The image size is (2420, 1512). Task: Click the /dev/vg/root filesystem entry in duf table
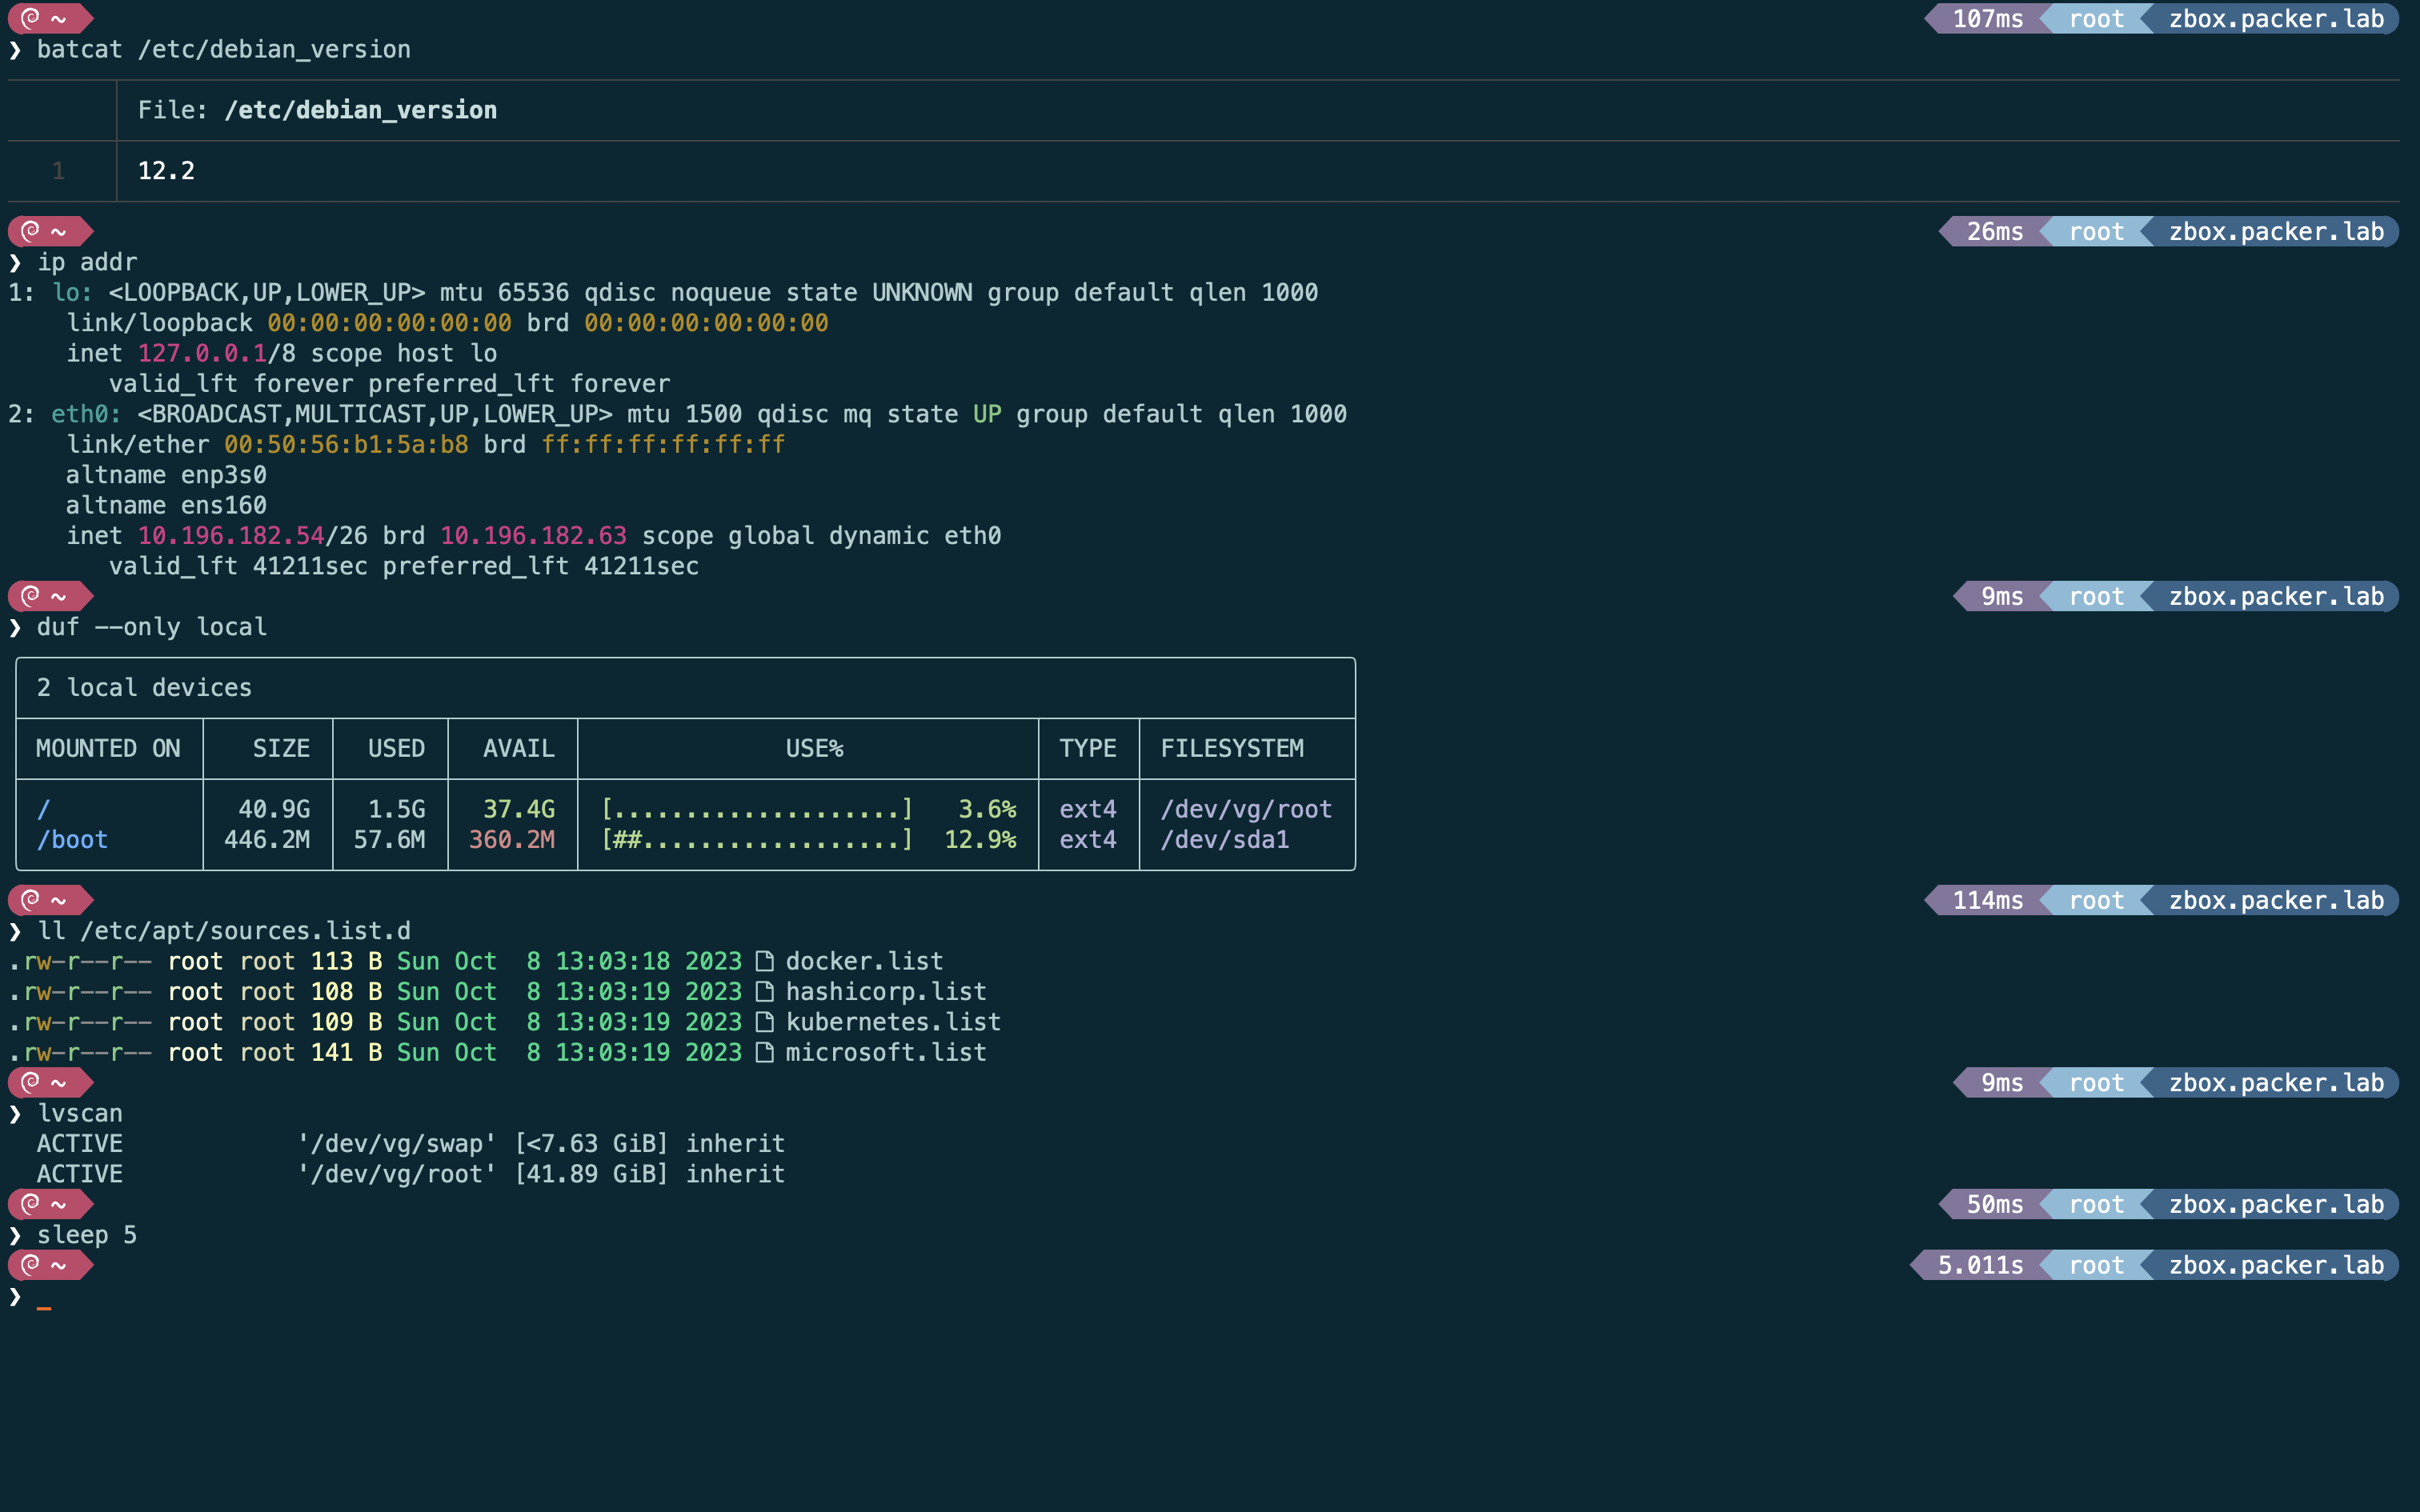pyautogui.click(x=1245, y=809)
